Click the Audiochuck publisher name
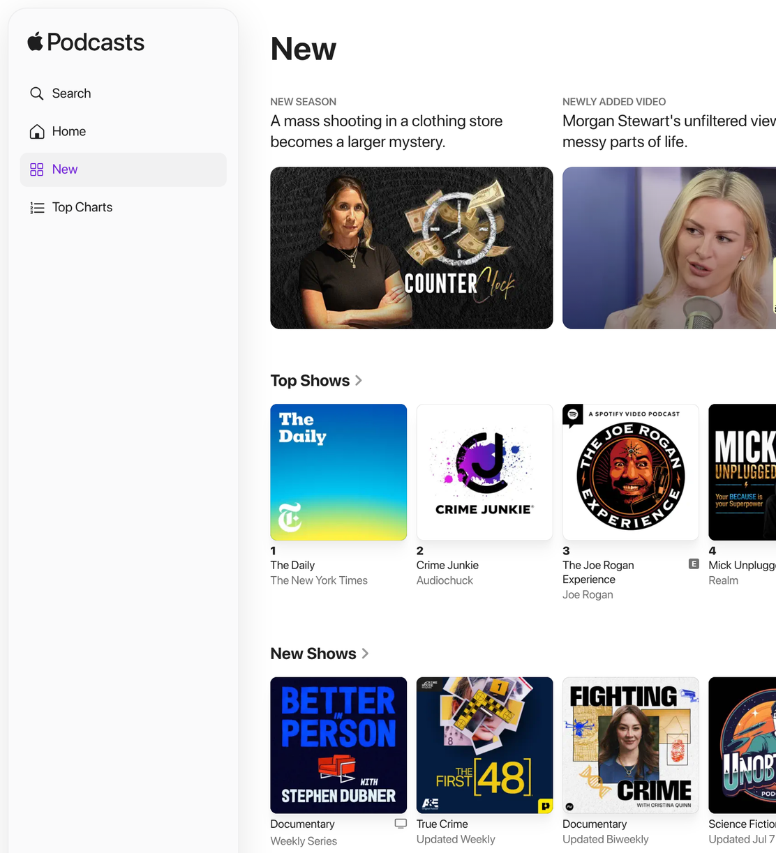The width and height of the screenshot is (776, 853). click(x=445, y=580)
